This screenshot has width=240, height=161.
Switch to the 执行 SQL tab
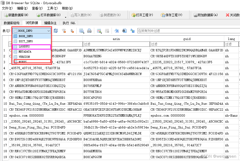click(69, 23)
